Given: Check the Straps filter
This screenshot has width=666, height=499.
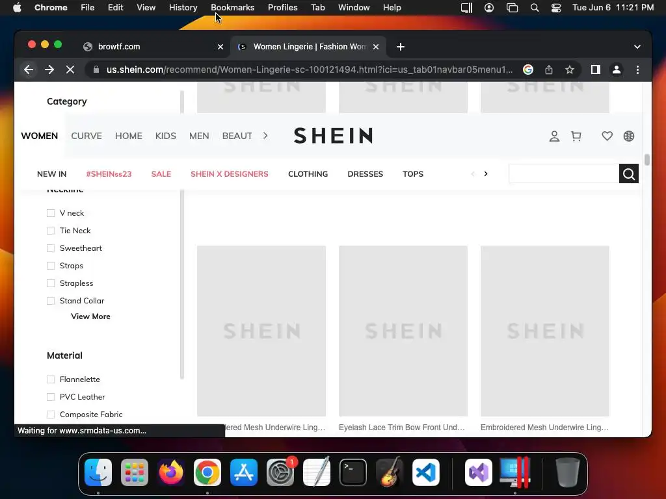Looking at the screenshot, I should (51, 266).
